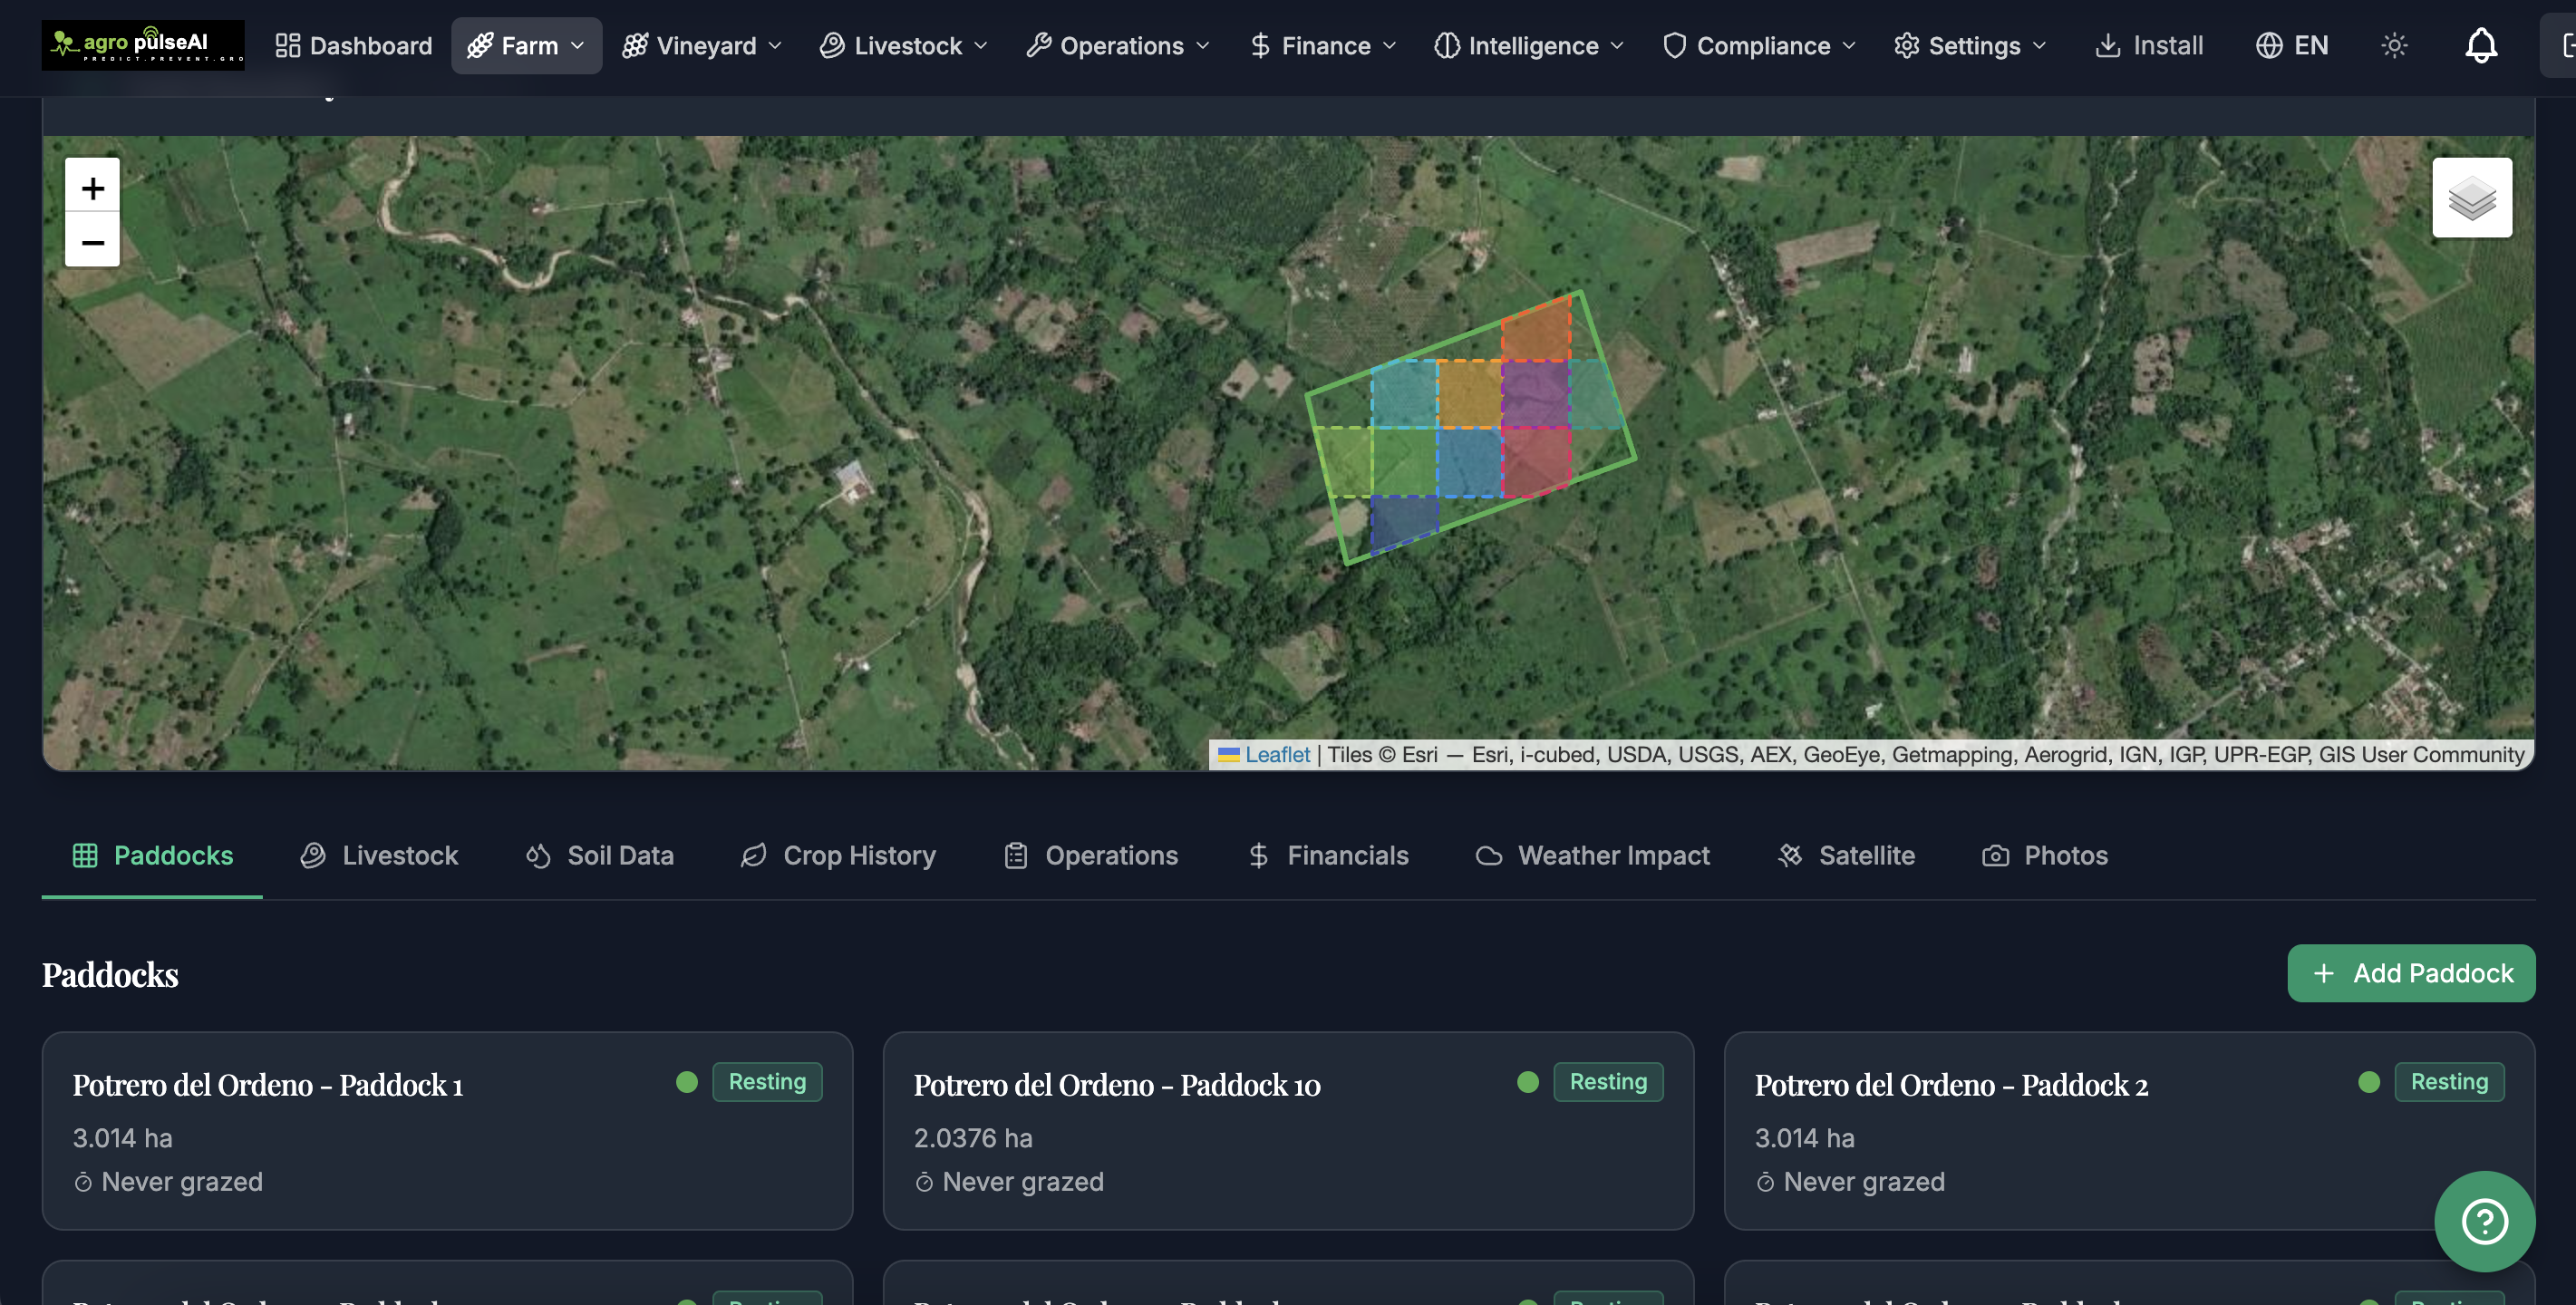The width and height of the screenshot is (2576, 1305).
Task: Switch to the Livestock tab
Action: point(380,855)
